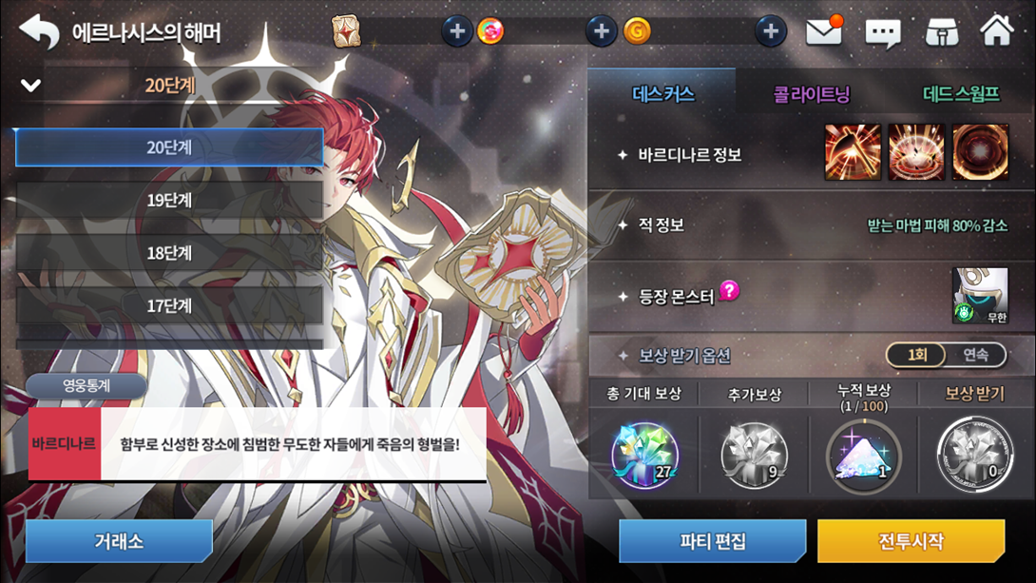
Task: Open the chat speech bubble icon
Action: point(883,32)
